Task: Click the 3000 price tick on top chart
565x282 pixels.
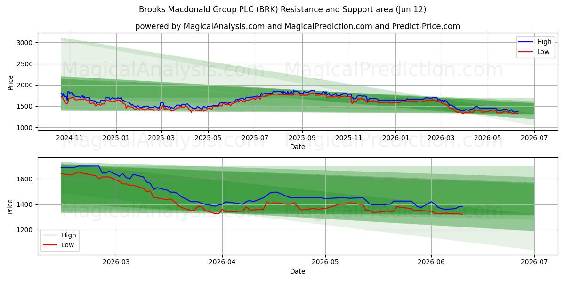Action: (24, 43)
